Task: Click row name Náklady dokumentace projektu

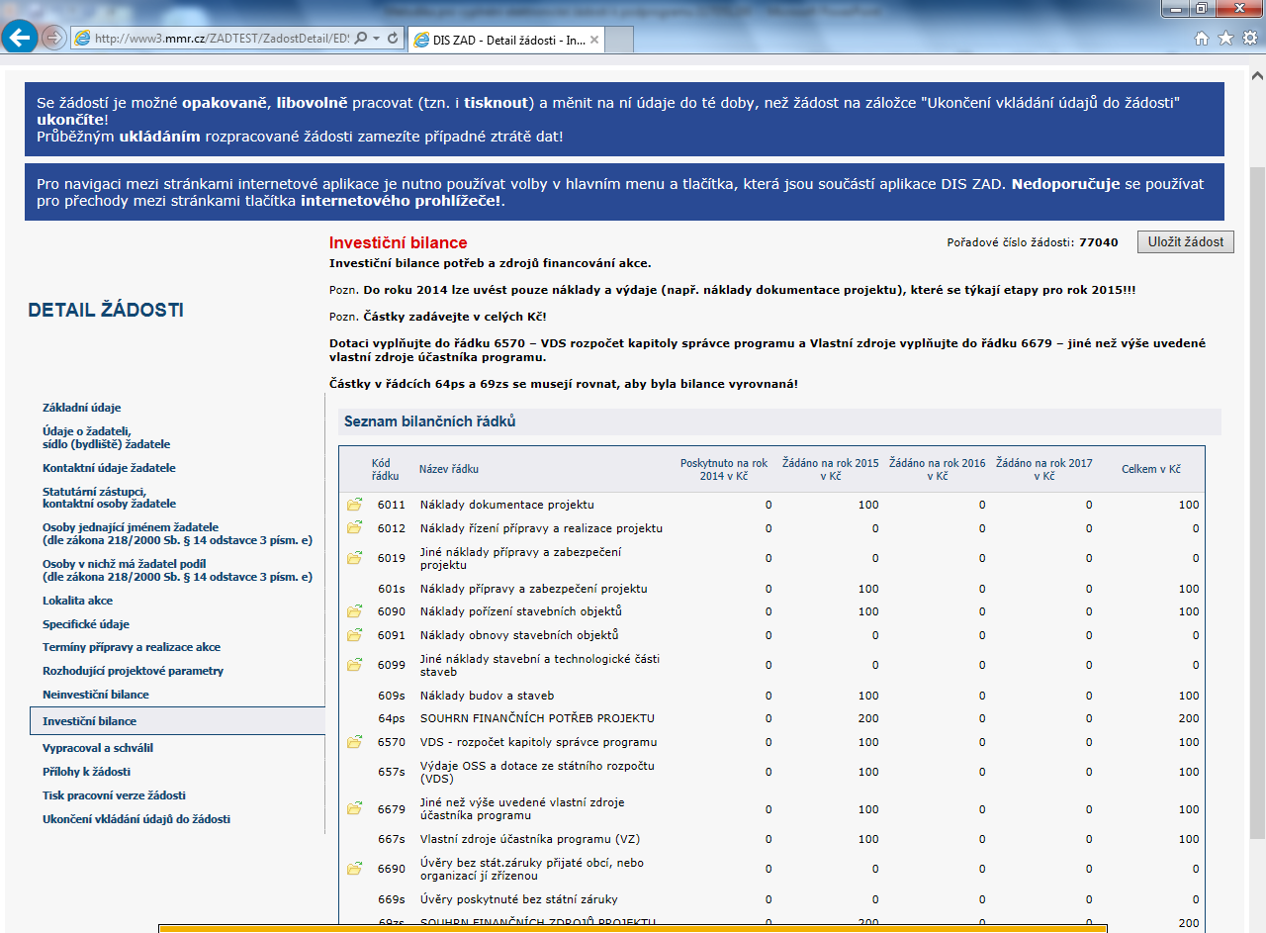Action: pos(506,505)
